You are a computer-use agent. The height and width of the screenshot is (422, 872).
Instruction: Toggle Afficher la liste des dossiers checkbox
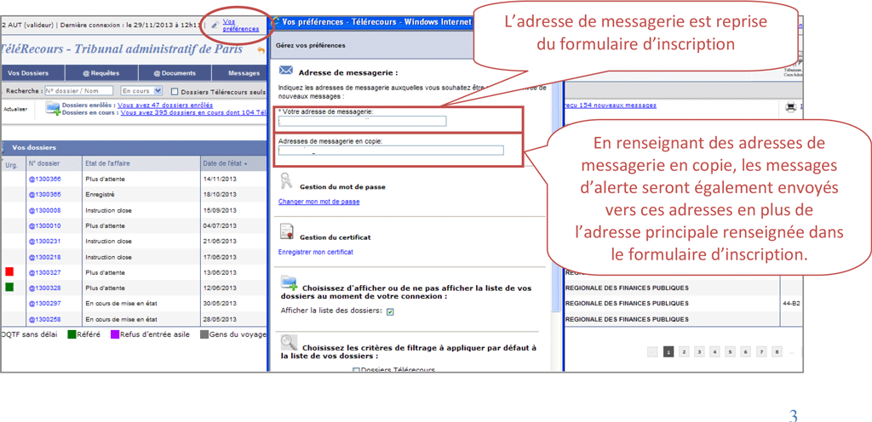(390, 311)
